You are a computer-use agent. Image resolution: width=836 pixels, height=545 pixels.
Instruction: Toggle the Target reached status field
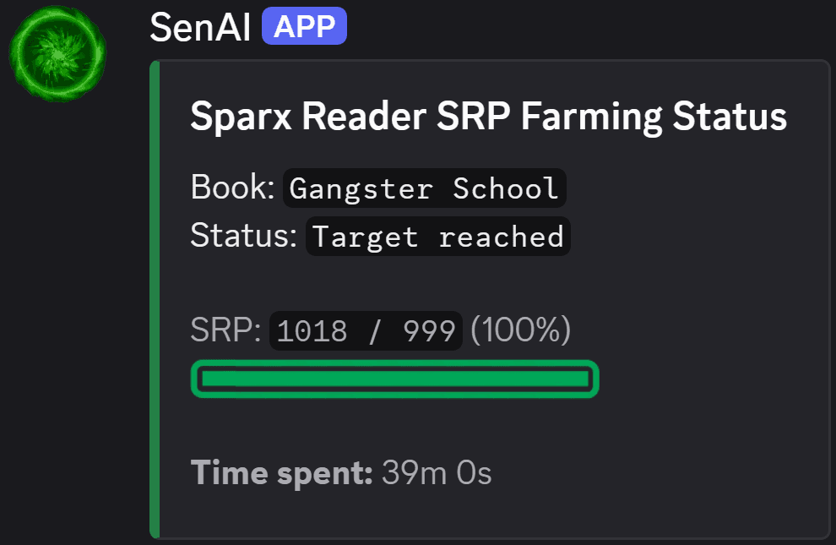(x=437, y=236)
